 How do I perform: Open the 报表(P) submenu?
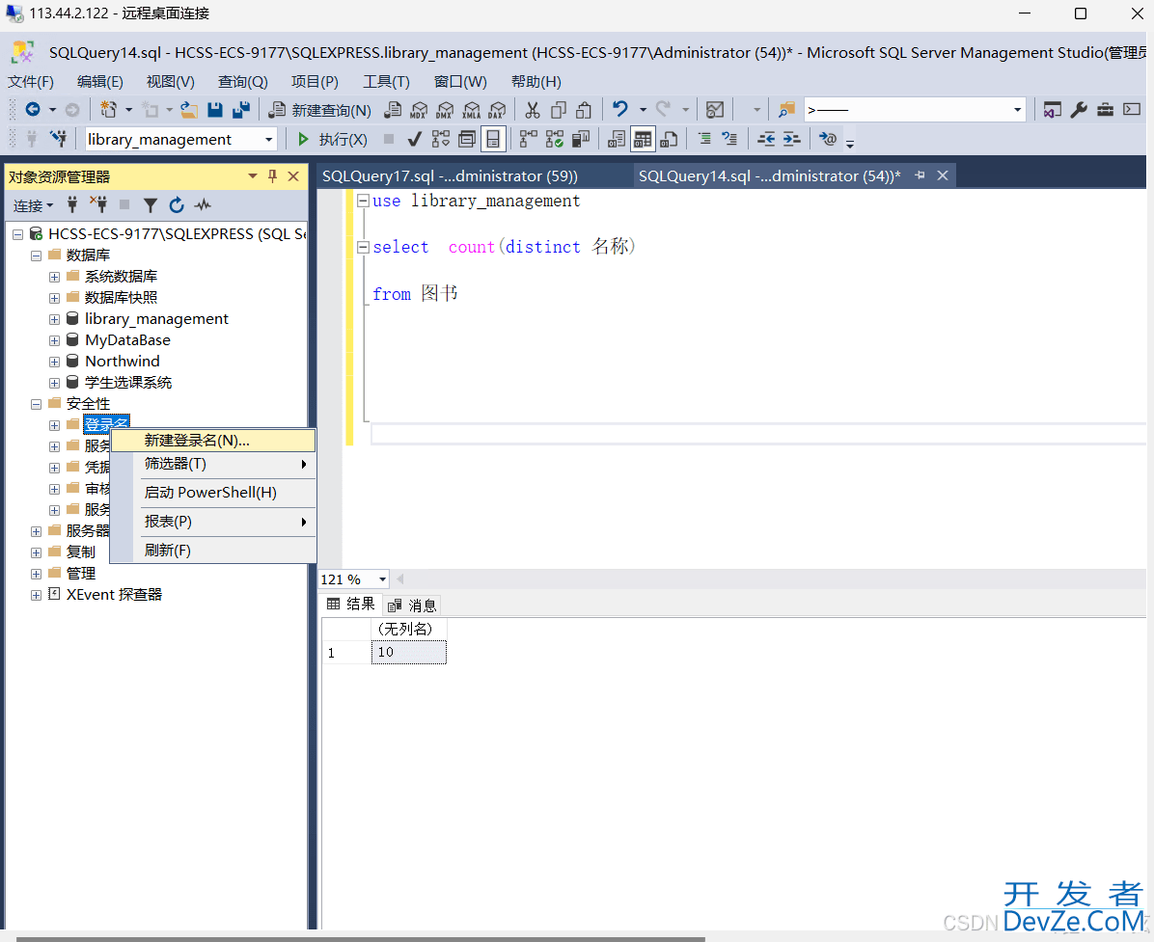coord(213,522)
